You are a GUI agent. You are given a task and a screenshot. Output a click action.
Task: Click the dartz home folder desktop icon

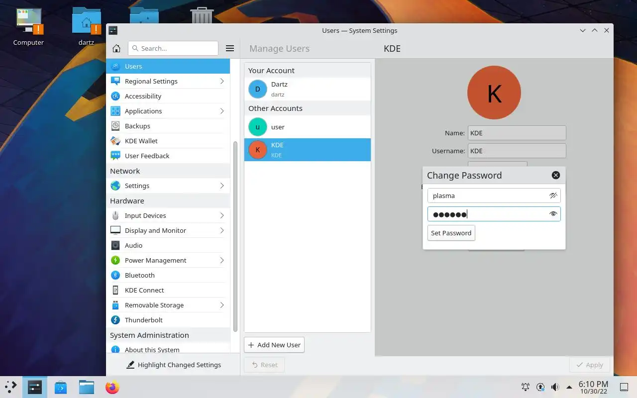[x=87, y=27]
